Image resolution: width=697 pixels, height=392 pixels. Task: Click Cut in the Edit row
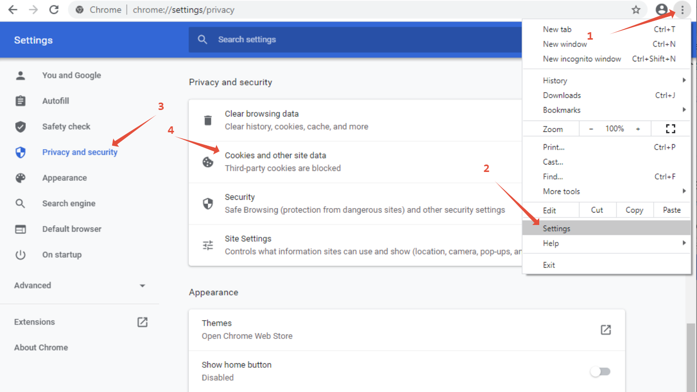click(x=597, y=210)
